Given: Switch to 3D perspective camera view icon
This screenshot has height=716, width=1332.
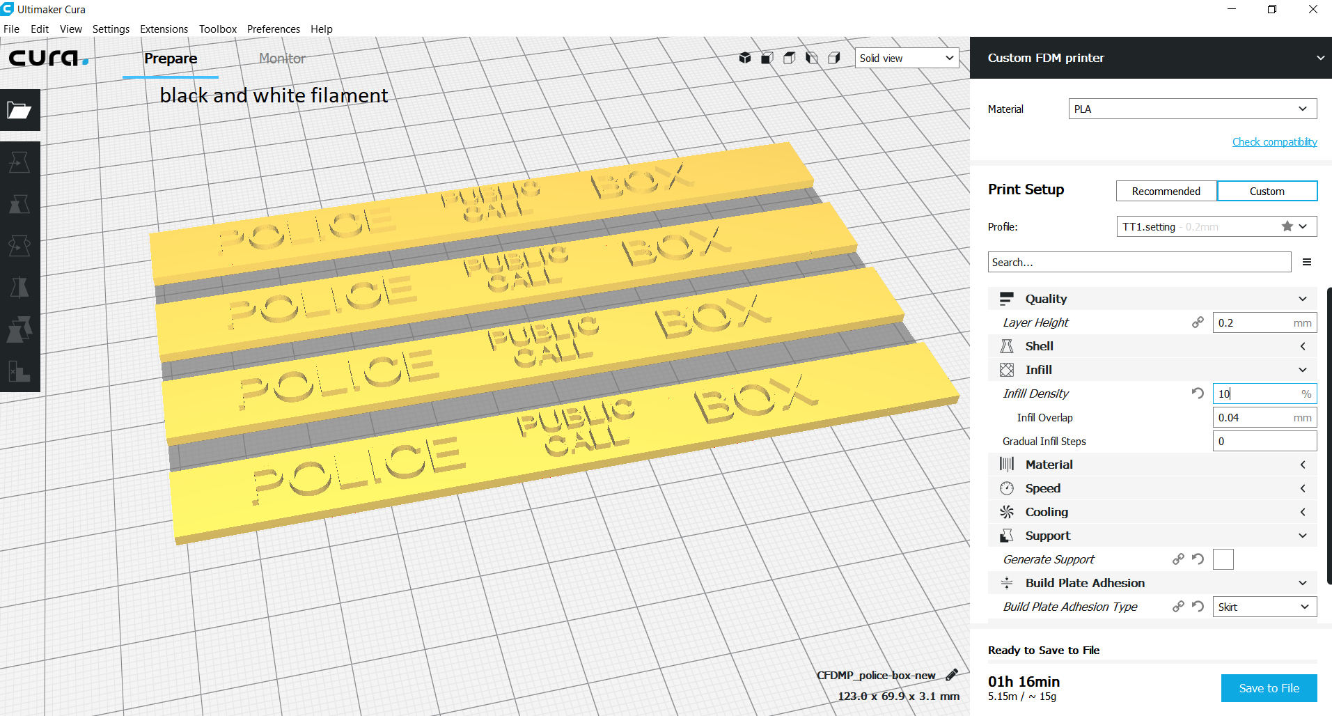Looking at the screenshot, I should click(x=745, y=58).
